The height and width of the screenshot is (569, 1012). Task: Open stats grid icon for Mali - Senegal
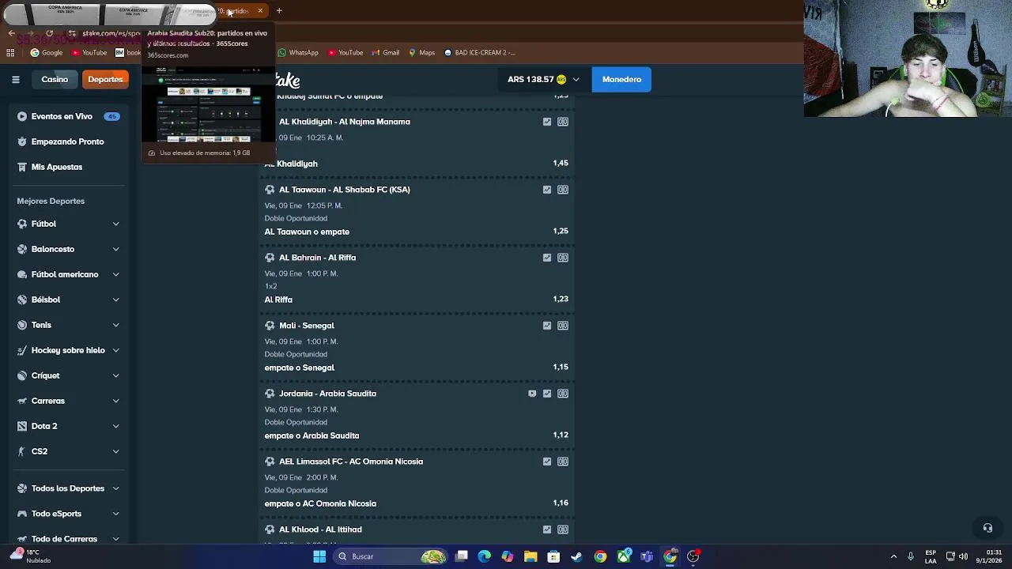click(563, 326)
